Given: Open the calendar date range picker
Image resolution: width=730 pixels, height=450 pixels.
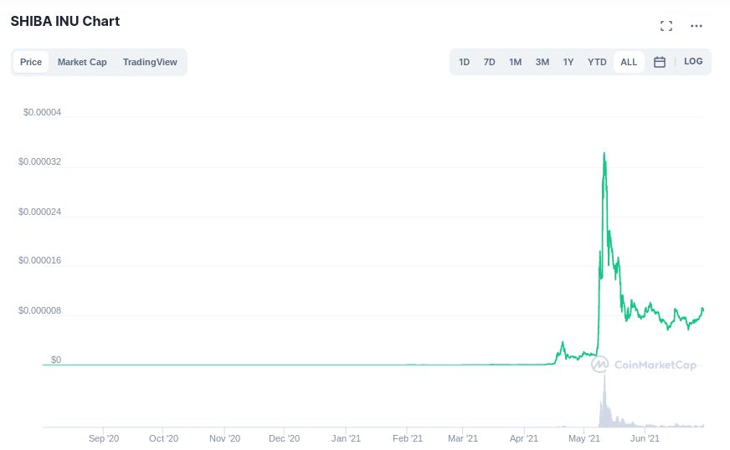Looking at the screenshot, I should [x=659, y=62].
